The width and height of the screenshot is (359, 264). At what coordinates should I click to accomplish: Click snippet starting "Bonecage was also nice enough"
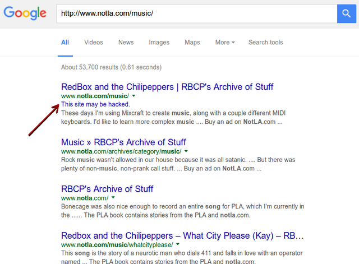tap(183, 211)
